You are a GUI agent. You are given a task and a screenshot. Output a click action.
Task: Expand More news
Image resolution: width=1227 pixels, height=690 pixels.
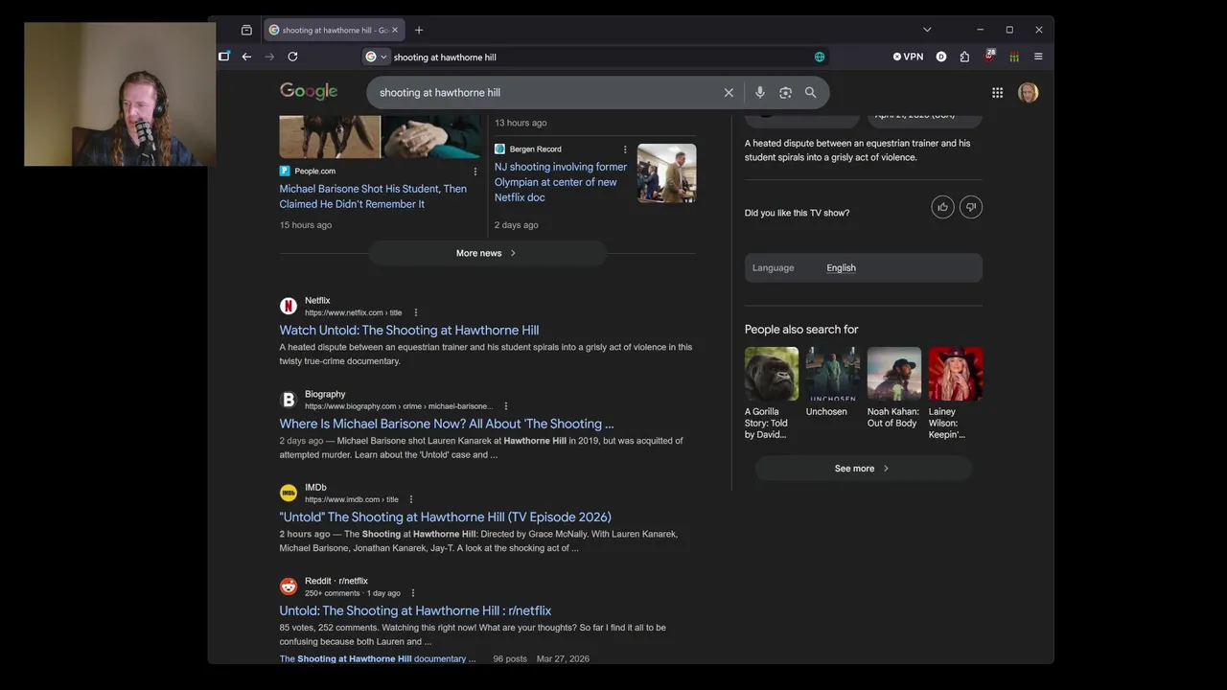[x=487, y=253]
